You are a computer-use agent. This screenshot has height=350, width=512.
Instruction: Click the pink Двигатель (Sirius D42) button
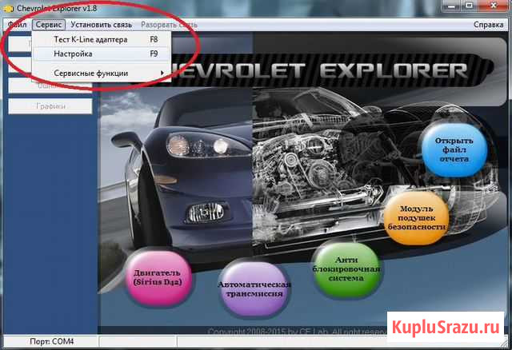coord(157,277)
